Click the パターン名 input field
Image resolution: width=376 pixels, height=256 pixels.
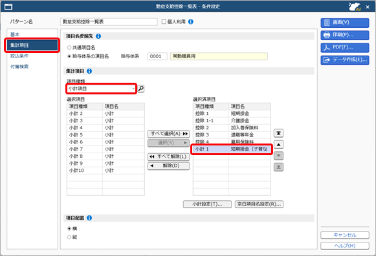pyautogui.click(x=109, y=22)
